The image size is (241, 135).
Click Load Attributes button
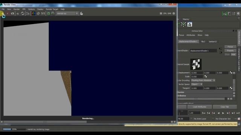click(200, 106)
